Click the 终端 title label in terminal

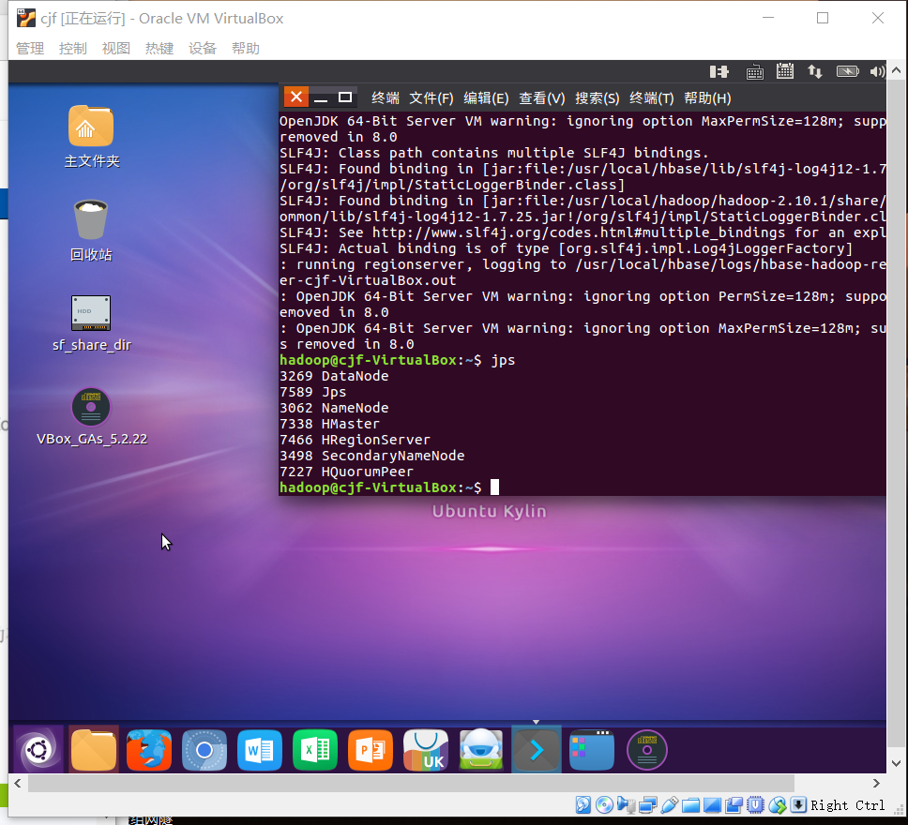click(386, 98)
